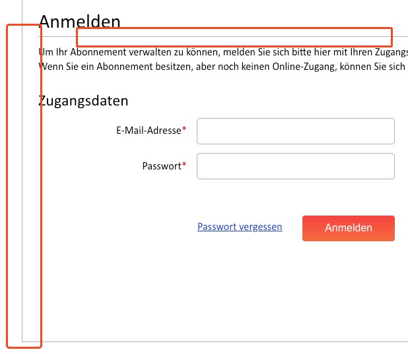Viewport: 408px width, 354px height.
Task: Select the Anmelden page heading
Action: point(80,20)
